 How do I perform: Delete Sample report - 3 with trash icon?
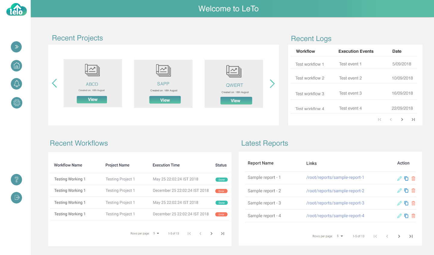click(x=413, y=203)
